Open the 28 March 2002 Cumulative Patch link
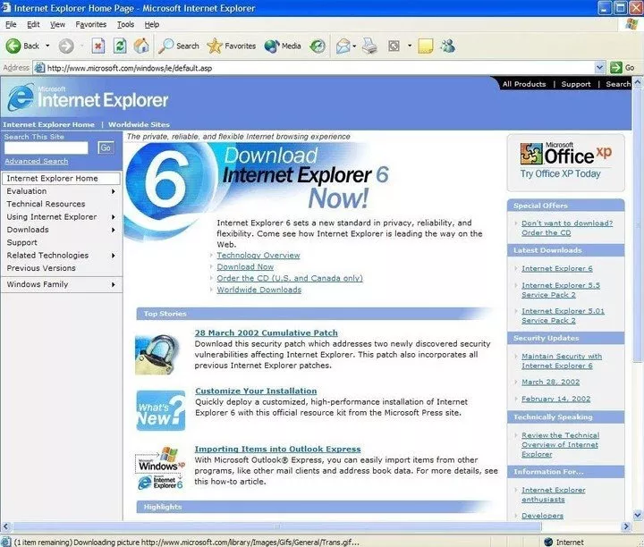The image size is (644, 547). click(x=267, y=332)
